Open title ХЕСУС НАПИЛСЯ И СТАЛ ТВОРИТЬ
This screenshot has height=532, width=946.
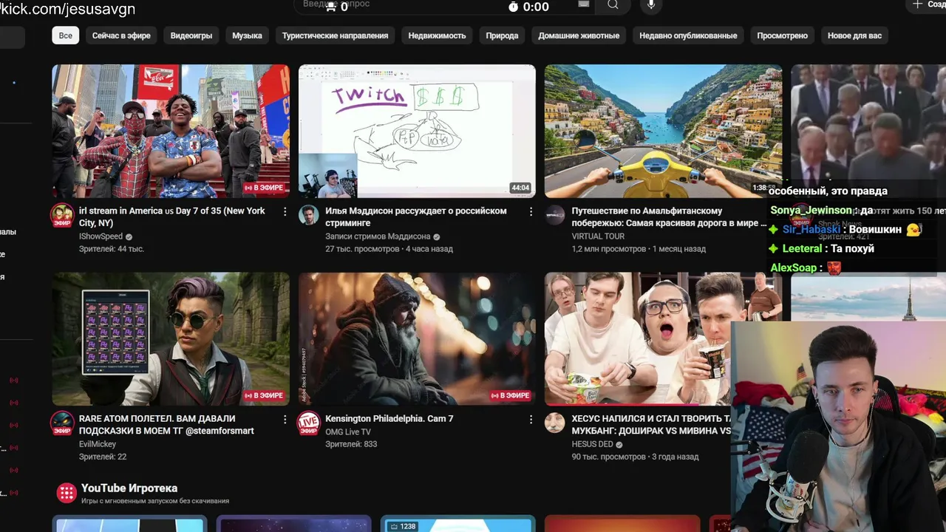(x=651, y=424)
